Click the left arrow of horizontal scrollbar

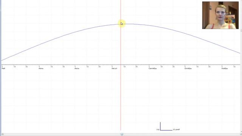3,134
